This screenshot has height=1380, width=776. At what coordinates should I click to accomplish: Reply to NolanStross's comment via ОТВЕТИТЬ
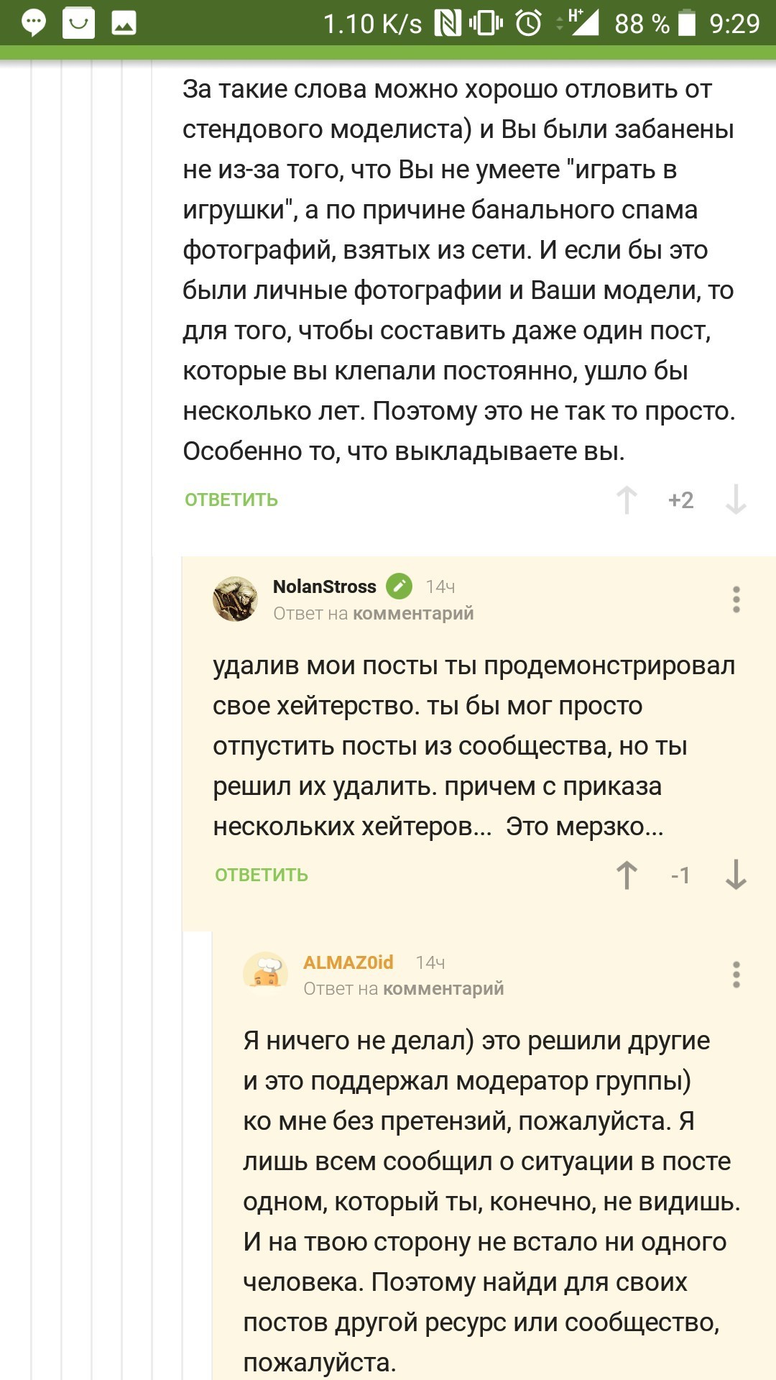click(262, 875)
